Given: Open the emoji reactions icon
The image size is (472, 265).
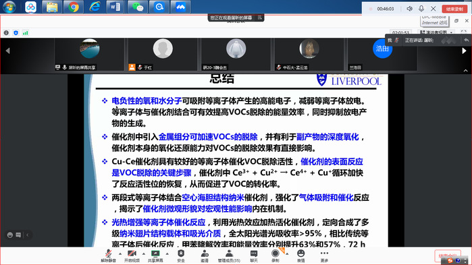Looking at the screenshot, I should 300,256.
